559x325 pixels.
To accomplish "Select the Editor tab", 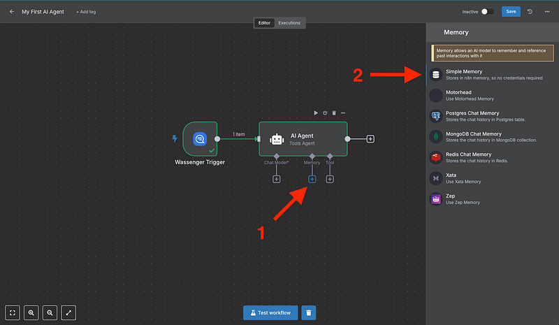I will 264,23.
